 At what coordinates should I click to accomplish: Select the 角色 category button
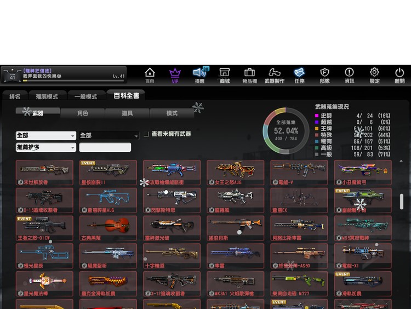82,113
